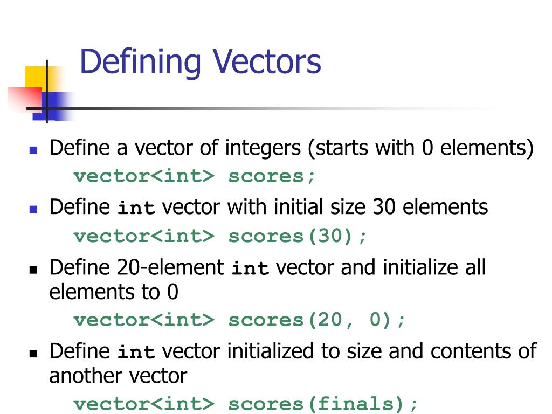The image size is (552, 414).
Task: Click the red square in the logo
Action: coord(25,99)
